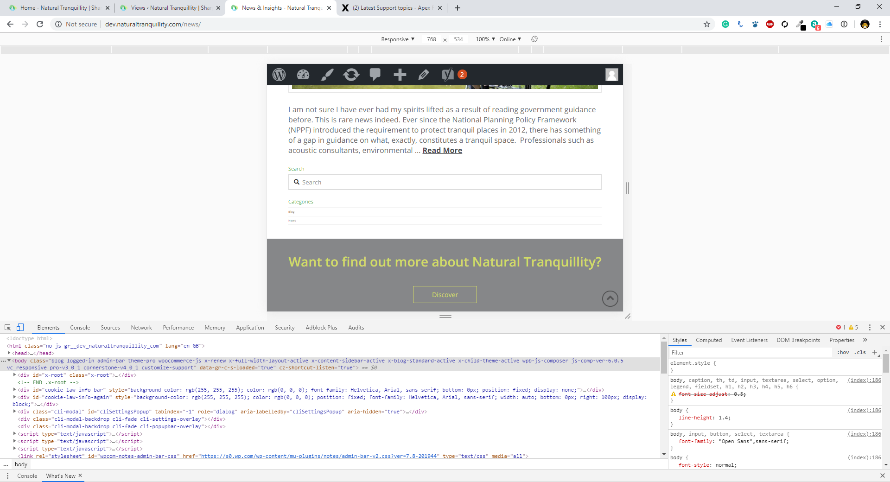890x482 pixels.
Task: Expand the cliSettingsPopup div node
Action: click(15, 412)
